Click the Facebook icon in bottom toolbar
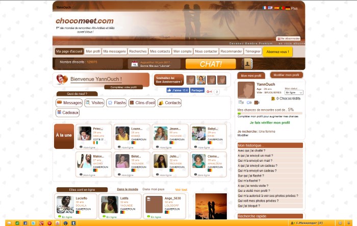Screen dimensions: 357x226 tap(25, 223)
